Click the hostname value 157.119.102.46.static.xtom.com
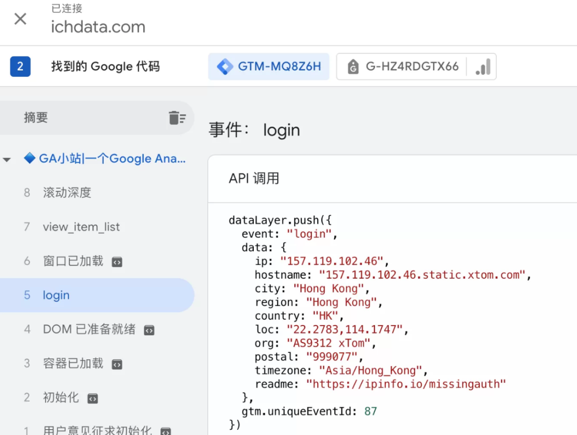The width and height of the screenshot is (577, 435). coord(423,275)
